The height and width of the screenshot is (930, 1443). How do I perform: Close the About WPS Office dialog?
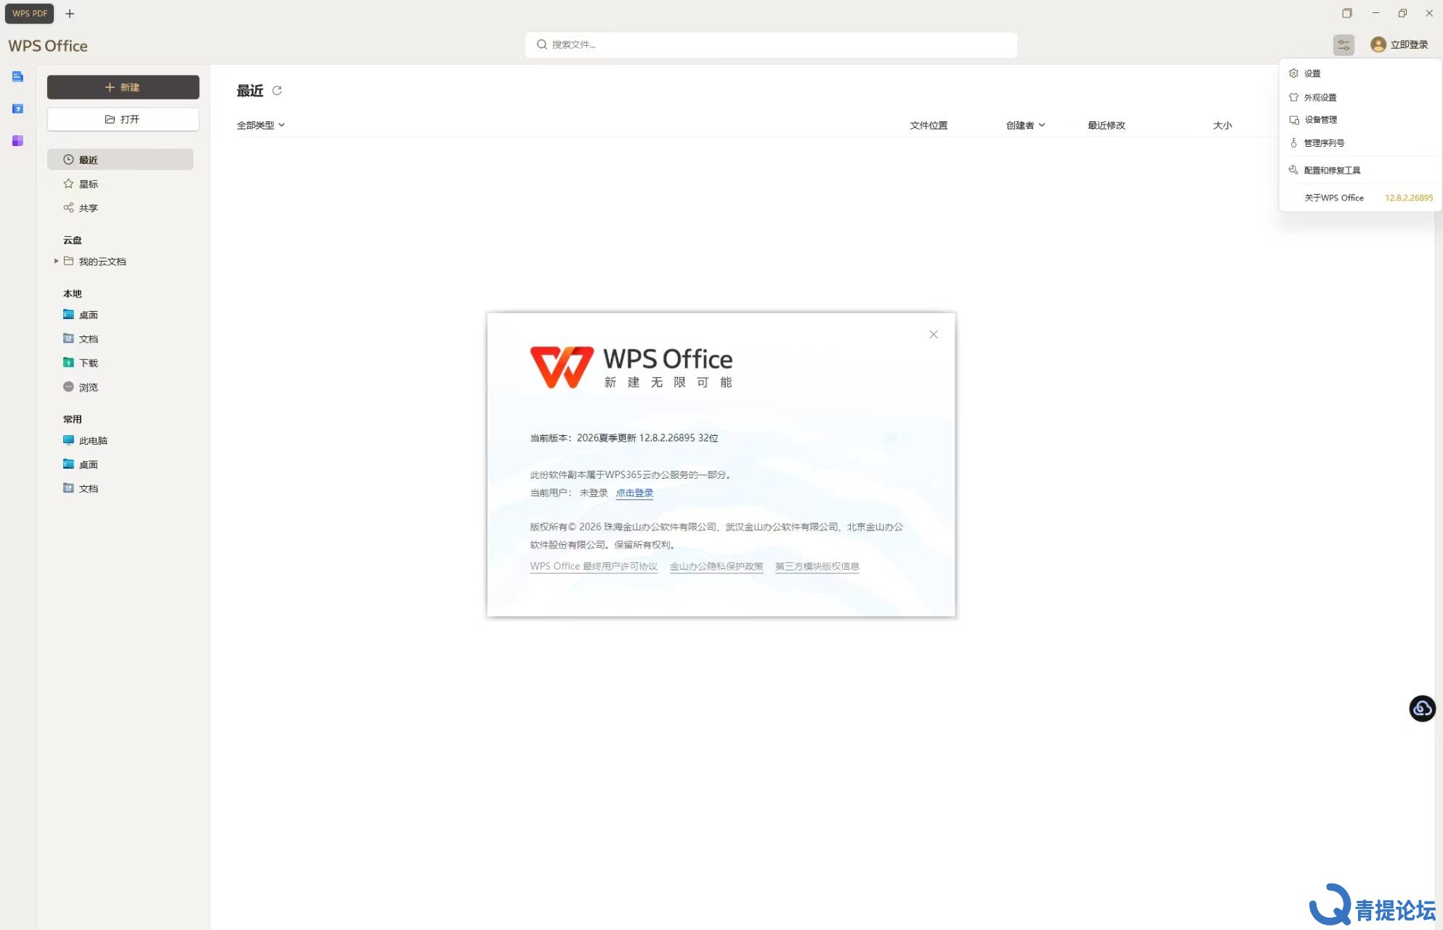coord(934,334)
